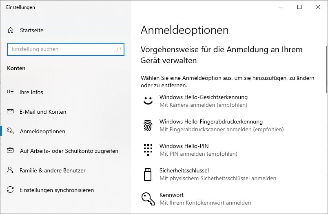Expand Windows Hello-Fingerabdruckerkennung option
328x214 pixels.
coord(211,126)
